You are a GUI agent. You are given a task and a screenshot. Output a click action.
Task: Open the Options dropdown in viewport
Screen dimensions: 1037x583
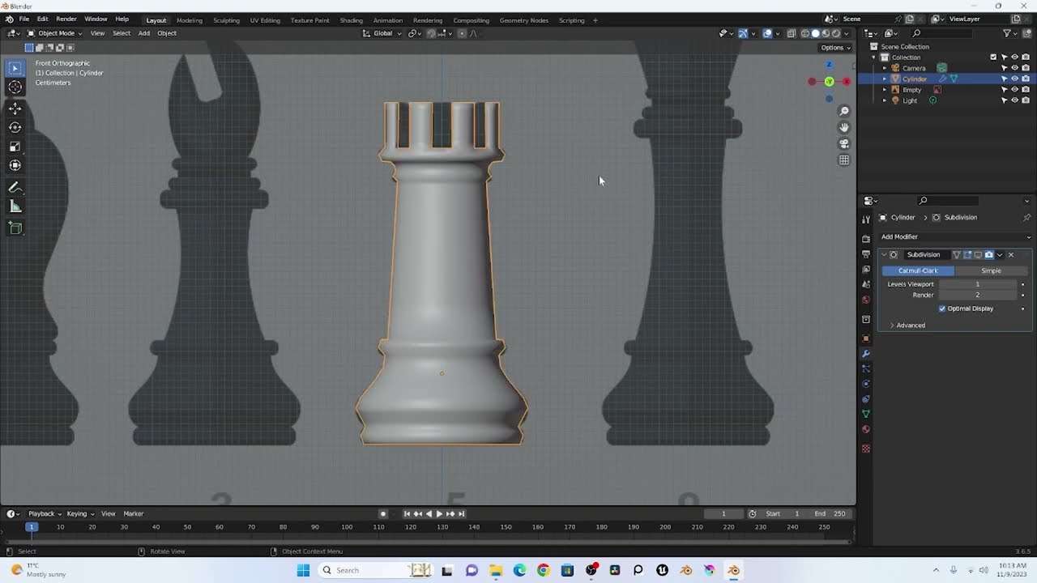[x=835, y=47]
